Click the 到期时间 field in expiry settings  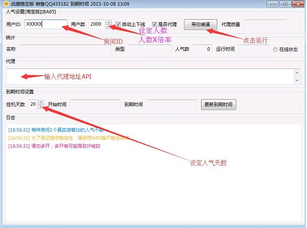[171, 104]
